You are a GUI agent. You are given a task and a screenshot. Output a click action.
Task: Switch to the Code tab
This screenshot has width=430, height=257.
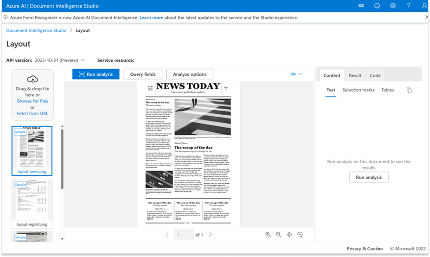click(x=375, y=76)
